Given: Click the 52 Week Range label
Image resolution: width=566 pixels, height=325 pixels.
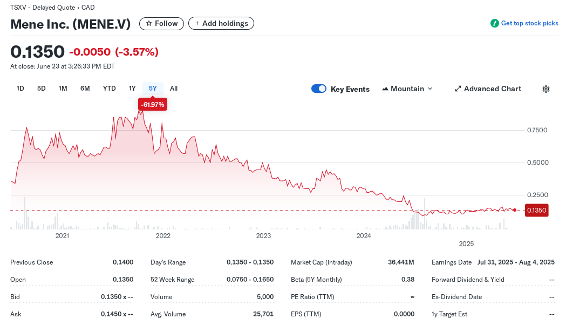Looking at the screenshot, I should pyautogui.click(x=172, y=280).
